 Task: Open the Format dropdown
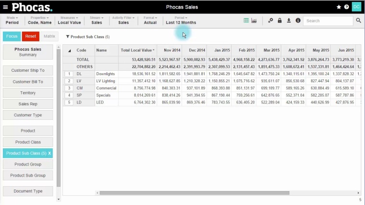pos(150,20)
